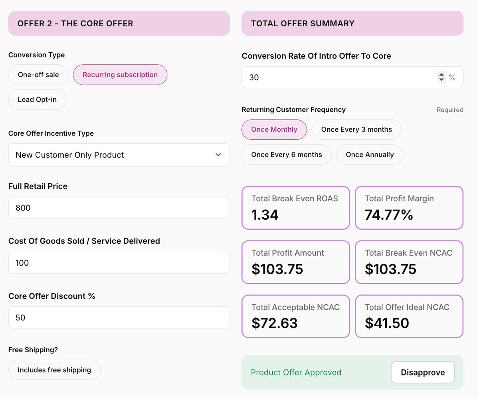Click the Total Profit Margin card
Image resolution: width=479 pixels, height=399 pixels.
[x=409, y=208]
